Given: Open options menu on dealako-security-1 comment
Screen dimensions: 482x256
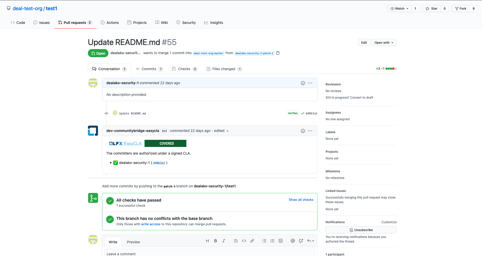Looking at the screenshot, I should [310, 83].
